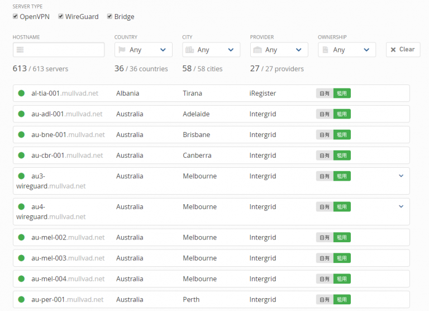
Task: Click the flag icon in Country filter
Action: 122,50
